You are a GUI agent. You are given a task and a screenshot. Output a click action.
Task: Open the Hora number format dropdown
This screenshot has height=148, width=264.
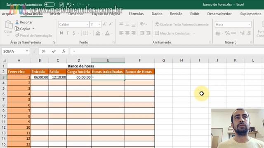[x=249, y=25]
